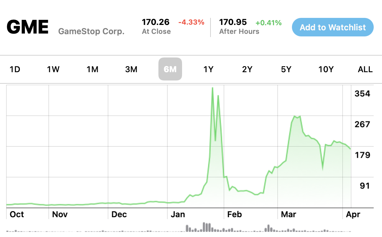This screenshot has width=382, height=237.
Task: Show the 5Y price history
Action: (286, 69)
